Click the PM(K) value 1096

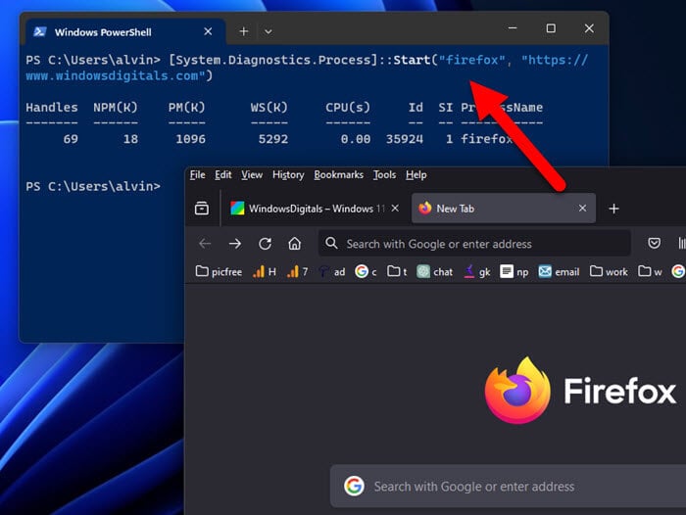pyautogui.click(x=190, y=139)
